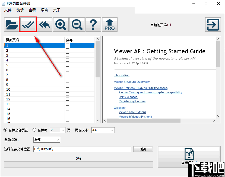The width and height of the screenshot is (225, 177).
Task: Select all pages with the double-checkmark icon
Action: [x=28, y=24]
